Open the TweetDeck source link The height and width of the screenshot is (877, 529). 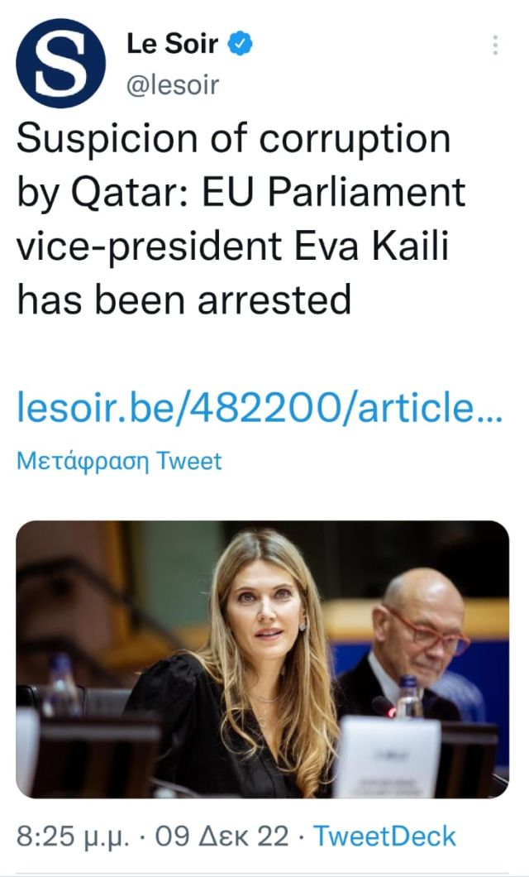point(385,836)
